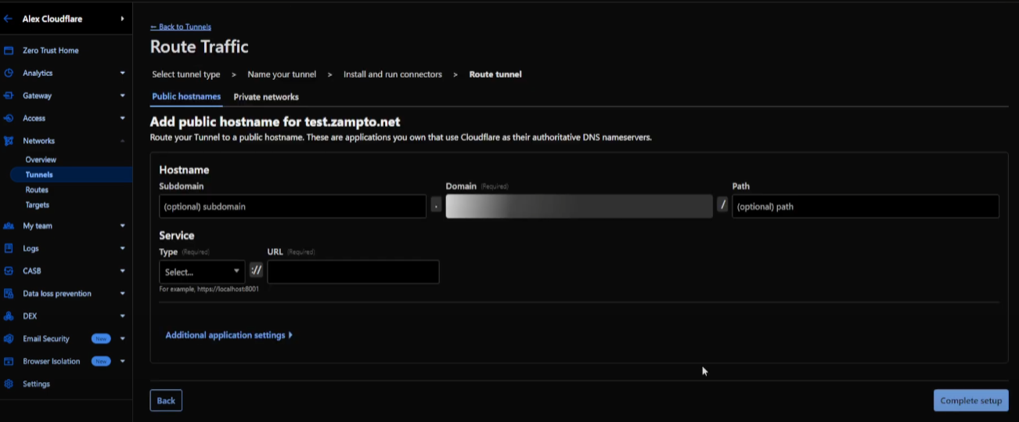Expand the Gateway menu chevron
The height and width of the screenshot is (422, 1019).
[x=122, y=96]
